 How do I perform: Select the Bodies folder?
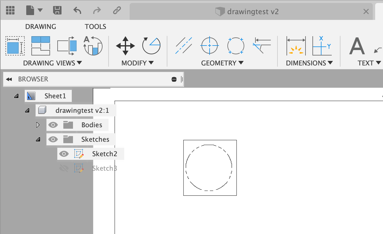pos(92,125)
